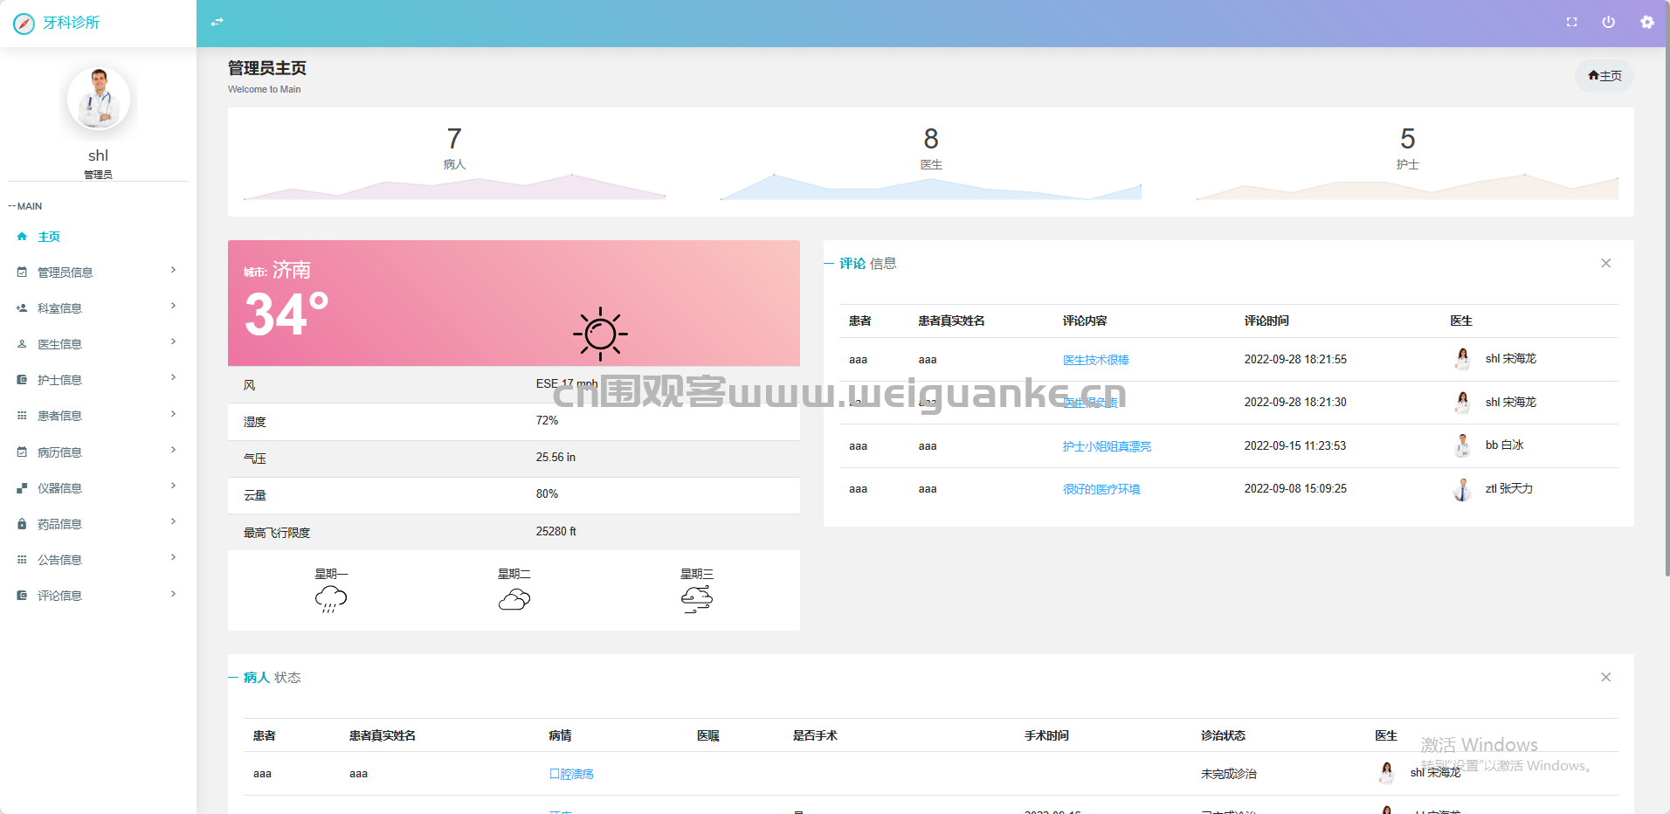
Task: Click the 牙科诊所 brand title
Action: click(72, 23)
